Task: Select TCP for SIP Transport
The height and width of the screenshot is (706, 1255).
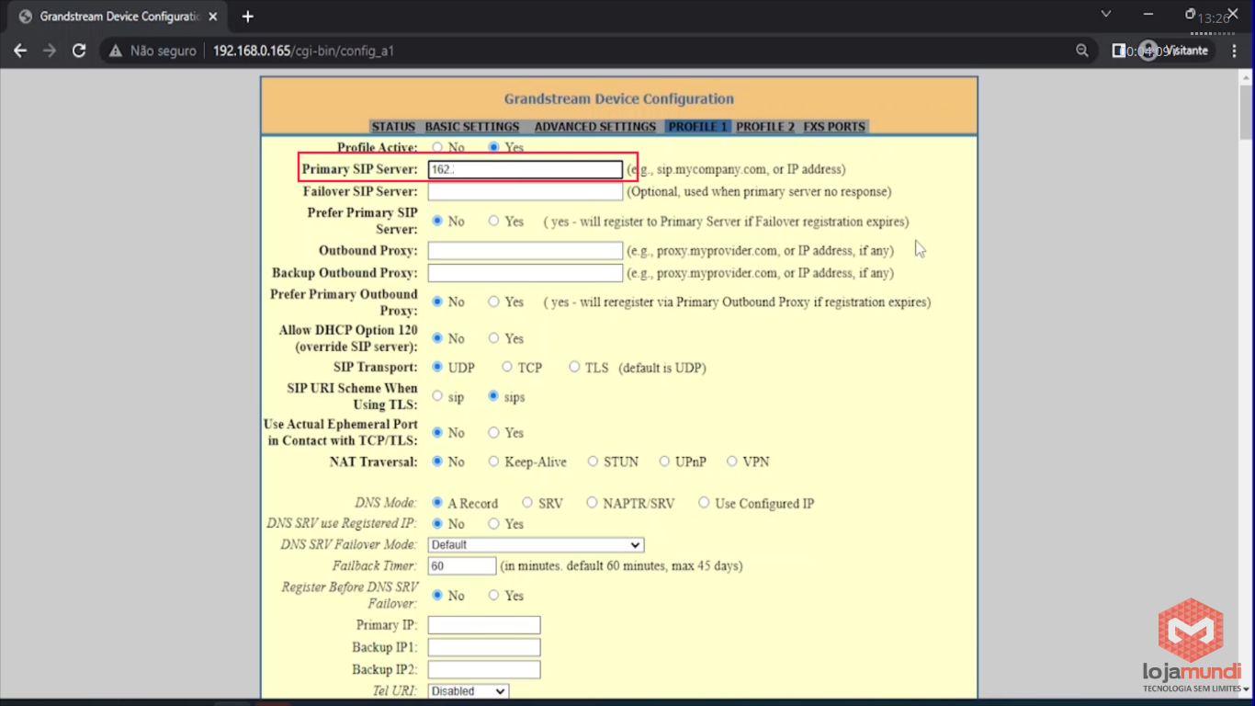Action: point(507,367)
